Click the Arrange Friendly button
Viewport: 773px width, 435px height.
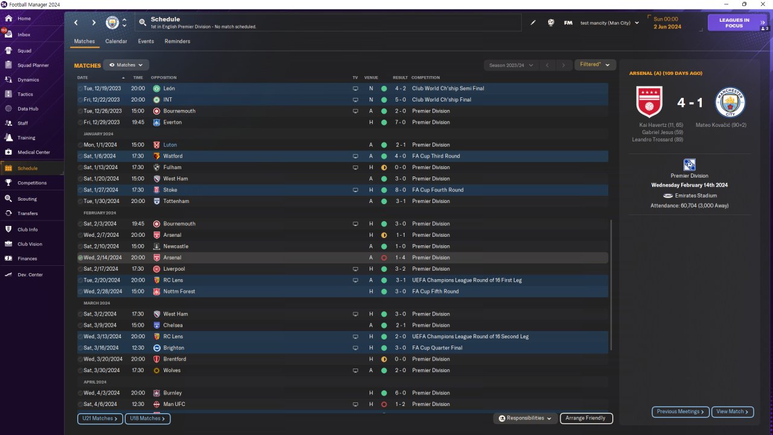(586, 418)
